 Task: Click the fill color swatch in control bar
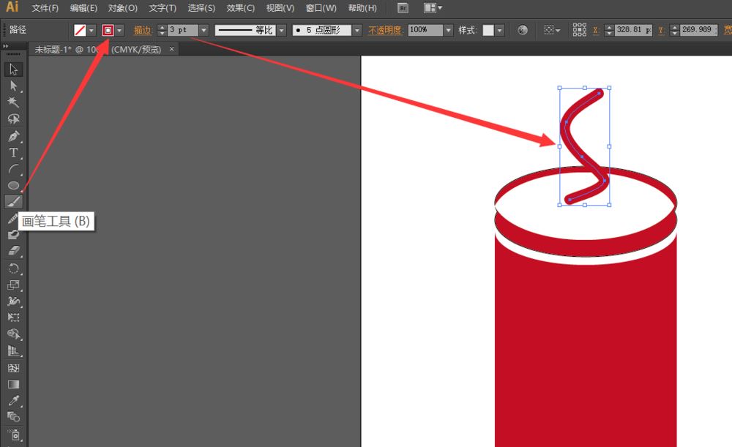80,31
